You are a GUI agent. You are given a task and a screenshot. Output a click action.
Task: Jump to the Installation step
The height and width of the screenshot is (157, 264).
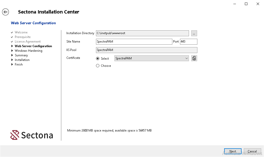[x=22, y=60]
